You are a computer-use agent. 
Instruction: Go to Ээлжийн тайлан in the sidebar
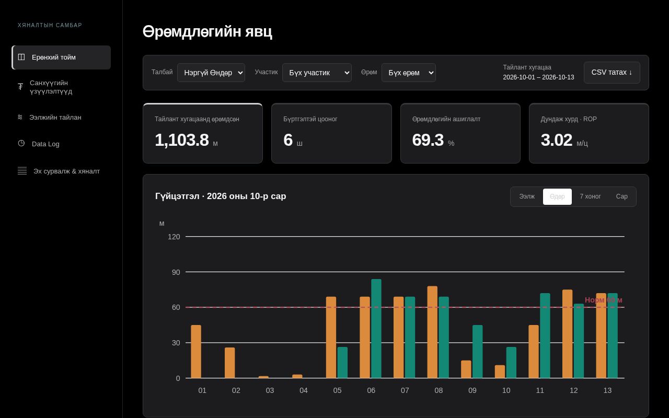pos(62,118)
